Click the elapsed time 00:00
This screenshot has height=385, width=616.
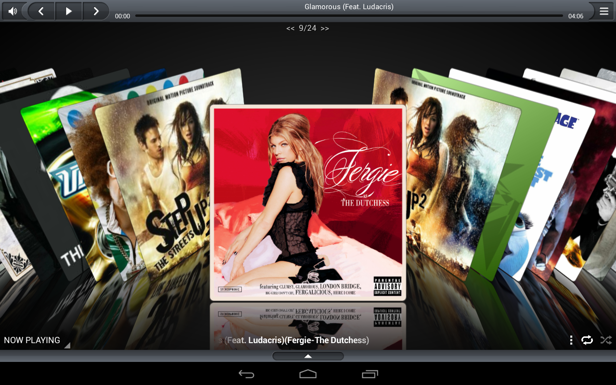[x=123, y=16]
